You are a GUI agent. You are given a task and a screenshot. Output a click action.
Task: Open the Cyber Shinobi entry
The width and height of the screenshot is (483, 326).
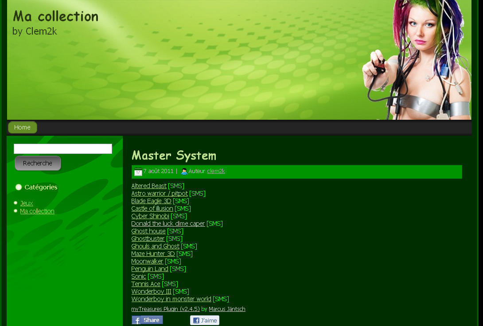coord(150,216)
